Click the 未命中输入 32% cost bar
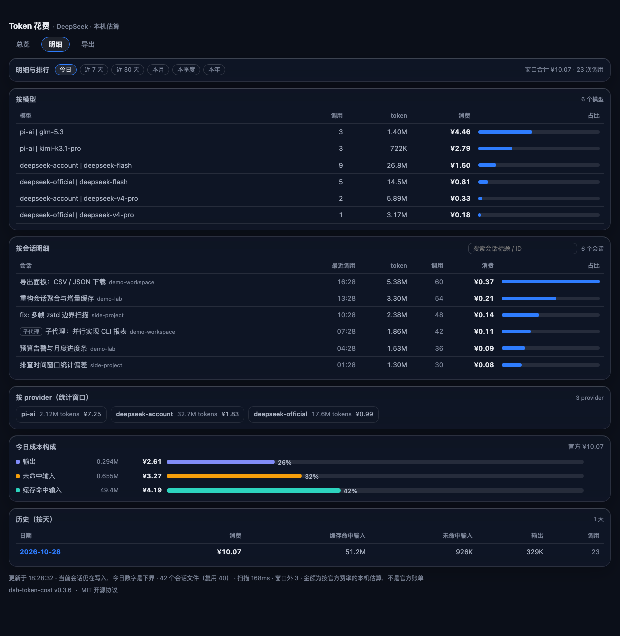This screenshot has width=620, height=636. (375, 476)
